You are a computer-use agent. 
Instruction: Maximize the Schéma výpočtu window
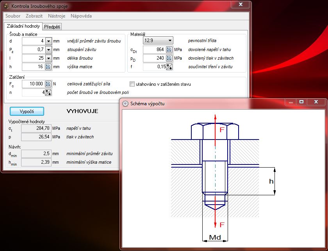301,102
